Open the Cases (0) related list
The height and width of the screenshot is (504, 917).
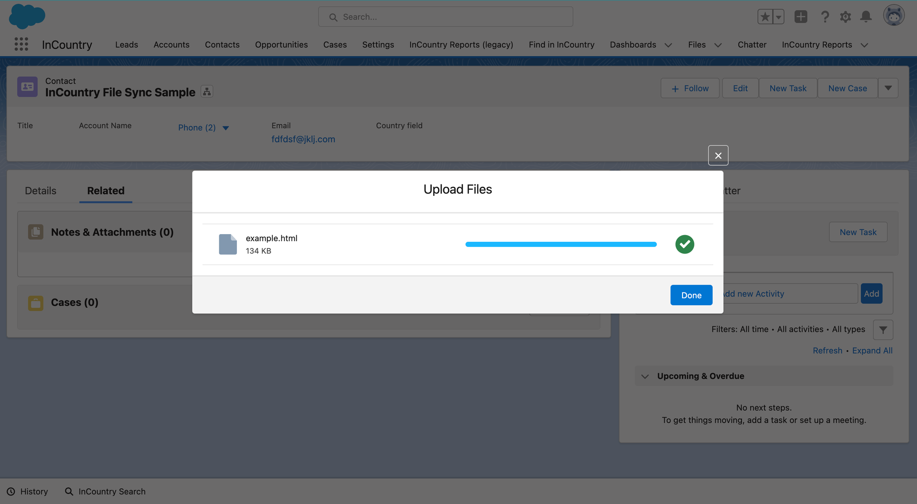(75, 302)
